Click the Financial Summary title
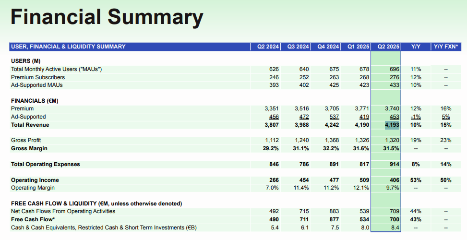The height and width of the screenshot is (240, 467). (107, 17)
